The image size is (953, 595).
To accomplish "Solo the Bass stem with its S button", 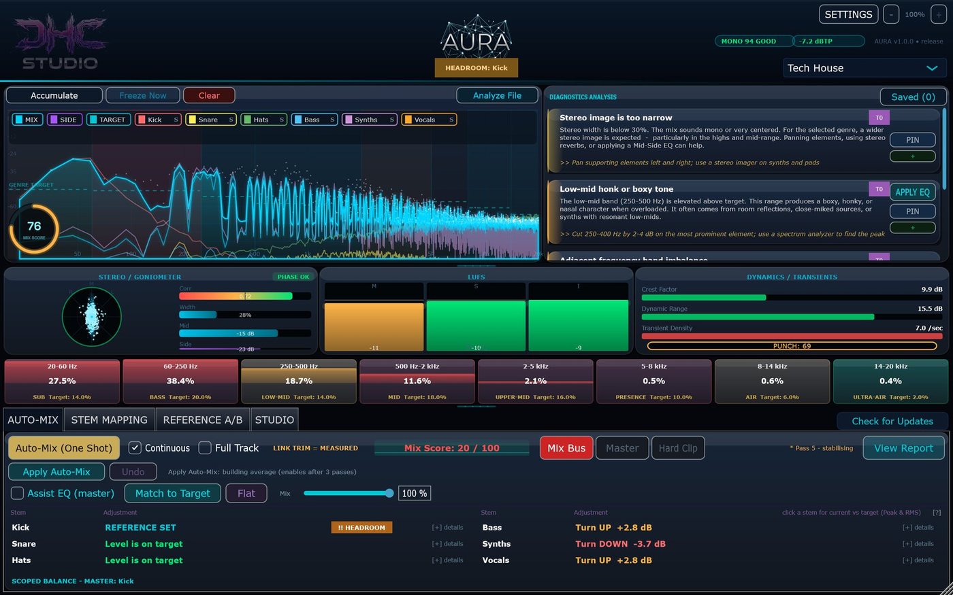I will coord(332,120).
